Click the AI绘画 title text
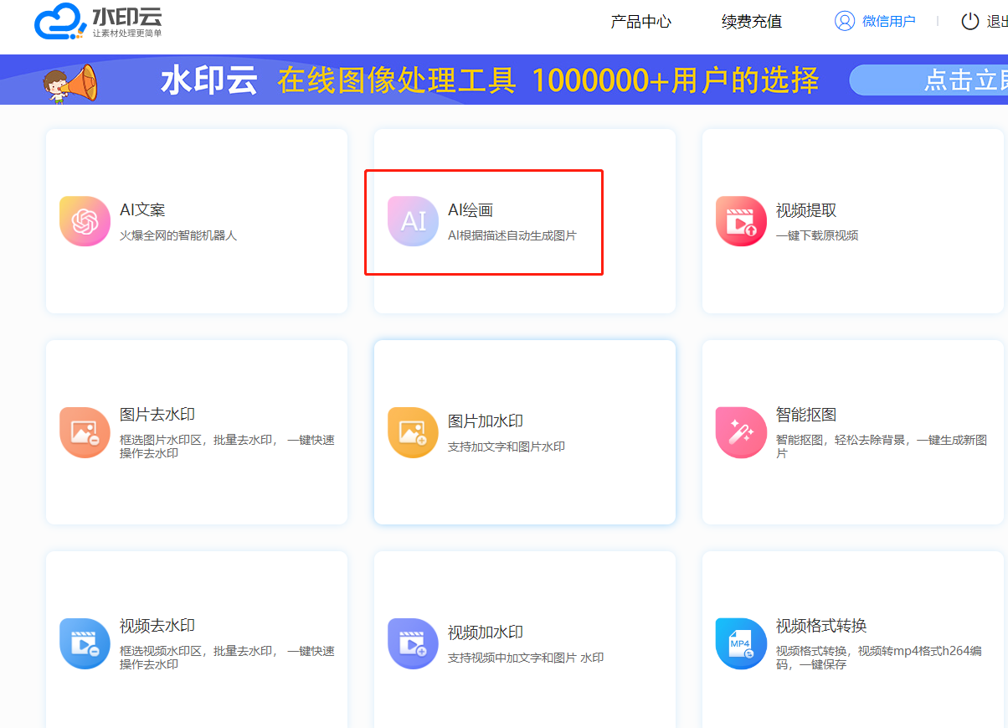This screenshot has width=1008, height=728. pos(471,210)
